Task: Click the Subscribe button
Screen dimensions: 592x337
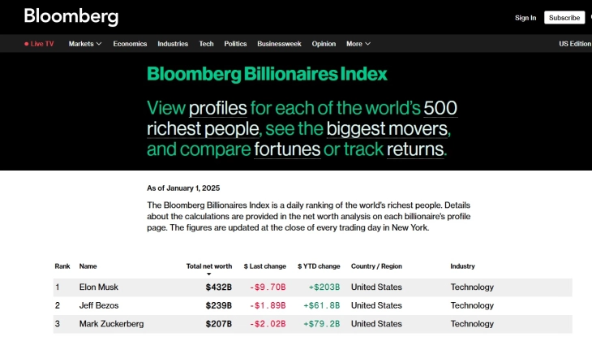Action: [x=564, y=17]
